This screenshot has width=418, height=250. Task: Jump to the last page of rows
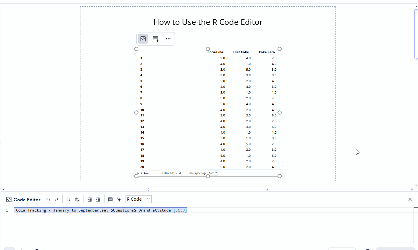click(x=180, y=173)
